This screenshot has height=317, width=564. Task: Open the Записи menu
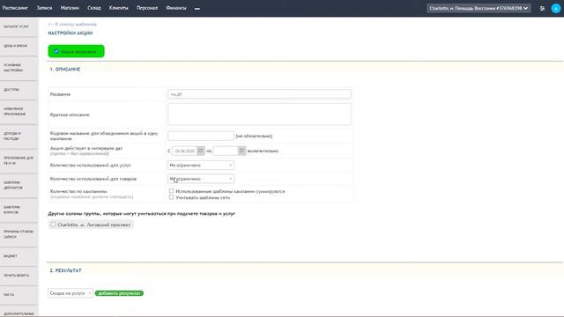pyautogui.click(x=44, y=8)
